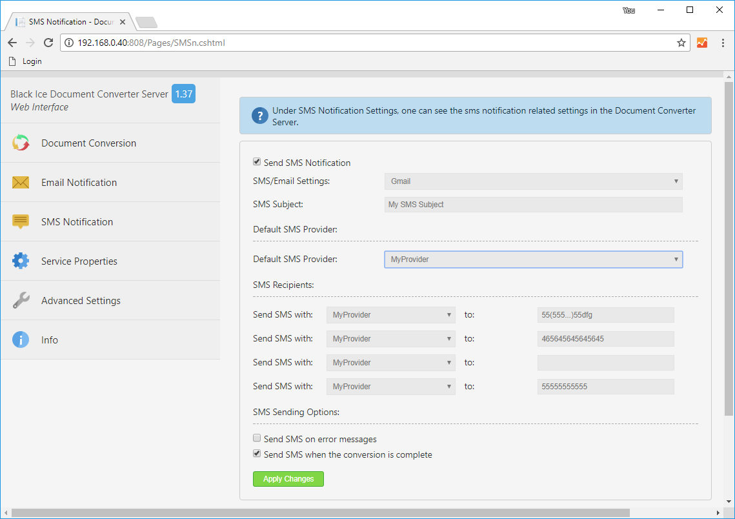
Task: Open the Info page via its icon
Action: [21, 340]
